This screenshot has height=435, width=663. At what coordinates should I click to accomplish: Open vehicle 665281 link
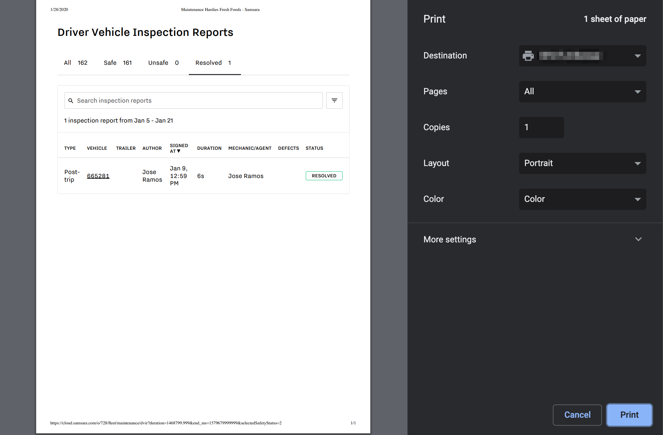[x=98, y=176]
